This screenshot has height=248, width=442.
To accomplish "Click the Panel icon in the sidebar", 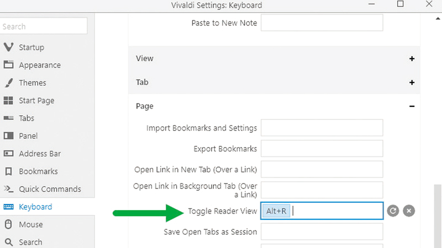I will coord(8,136).
